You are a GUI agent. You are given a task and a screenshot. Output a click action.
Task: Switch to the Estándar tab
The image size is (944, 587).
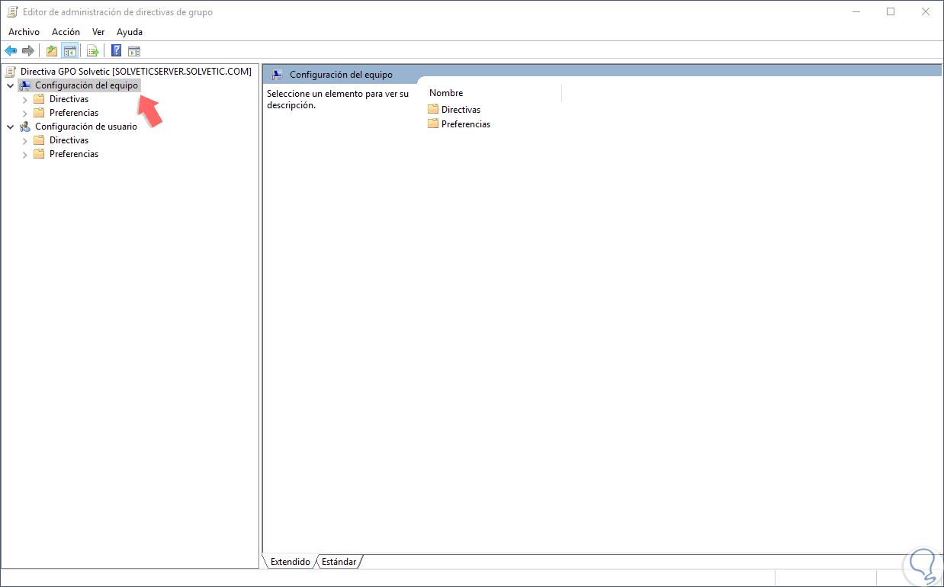(x=339, y=562)
